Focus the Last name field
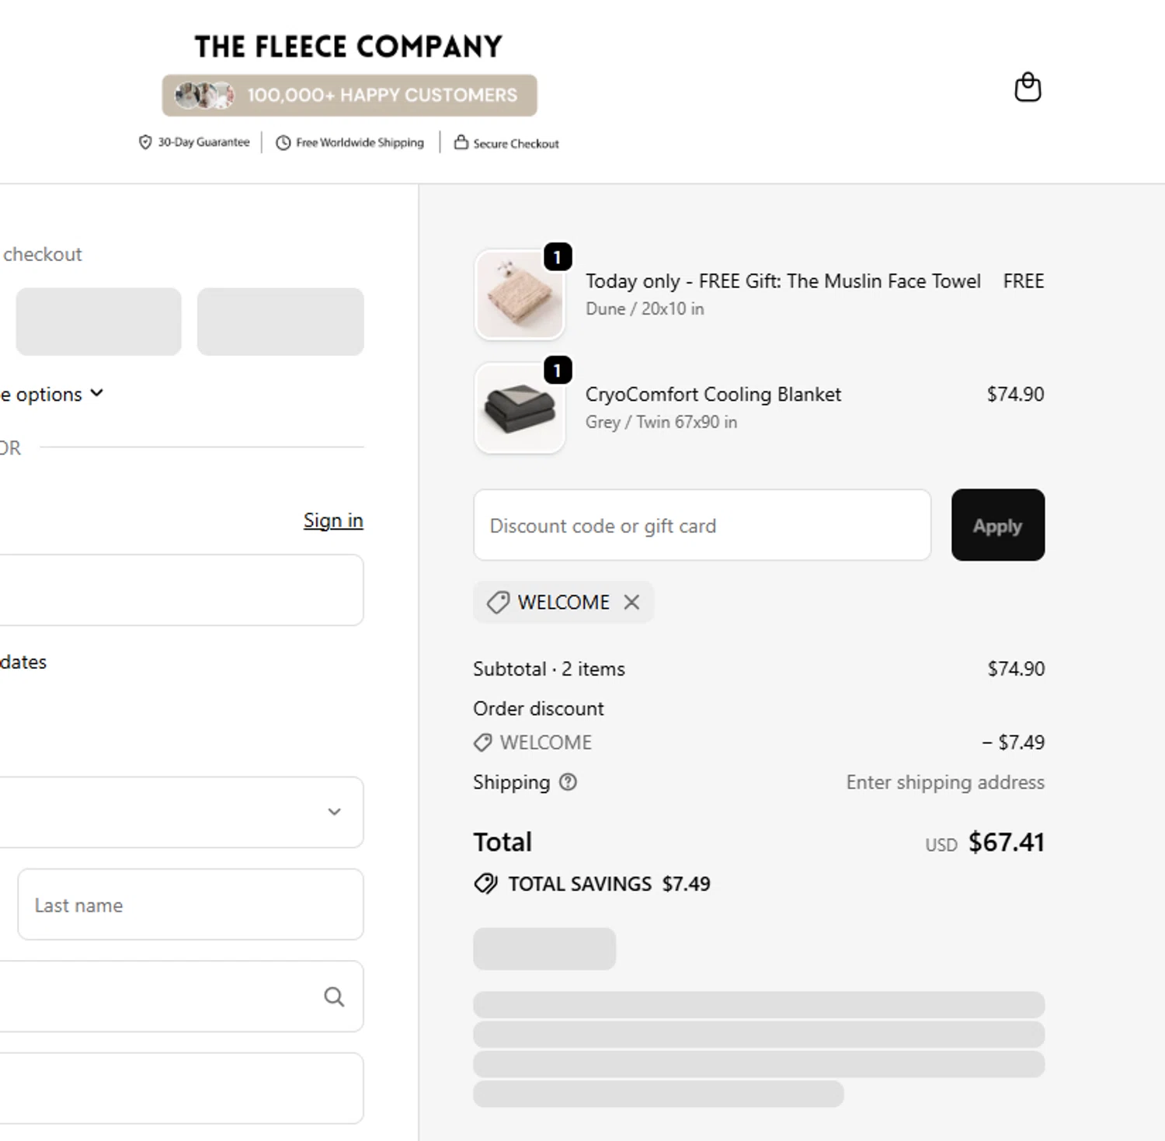The width and height of the screenshot is (1165, 1141). (x=190, y=905)
